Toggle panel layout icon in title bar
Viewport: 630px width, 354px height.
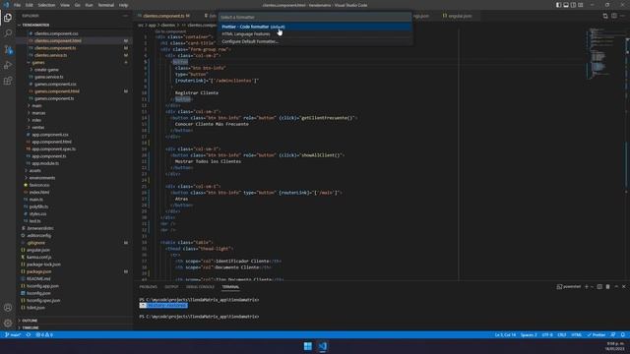(566, 5)
